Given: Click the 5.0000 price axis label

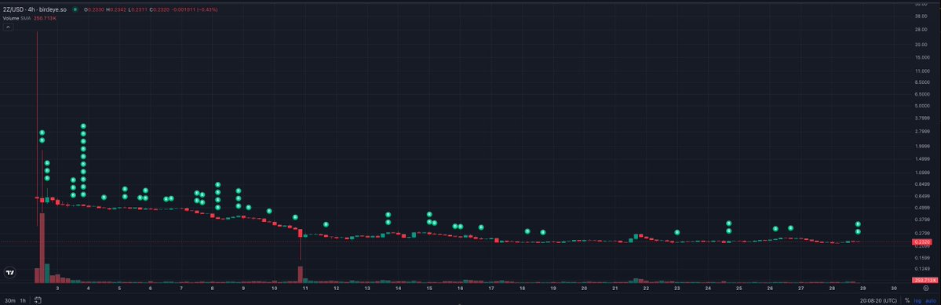Looking at the screenshot, I should coord(921,106).
